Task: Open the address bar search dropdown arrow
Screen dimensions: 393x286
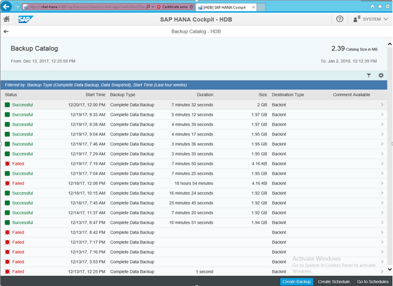Action: pos(153,7)
